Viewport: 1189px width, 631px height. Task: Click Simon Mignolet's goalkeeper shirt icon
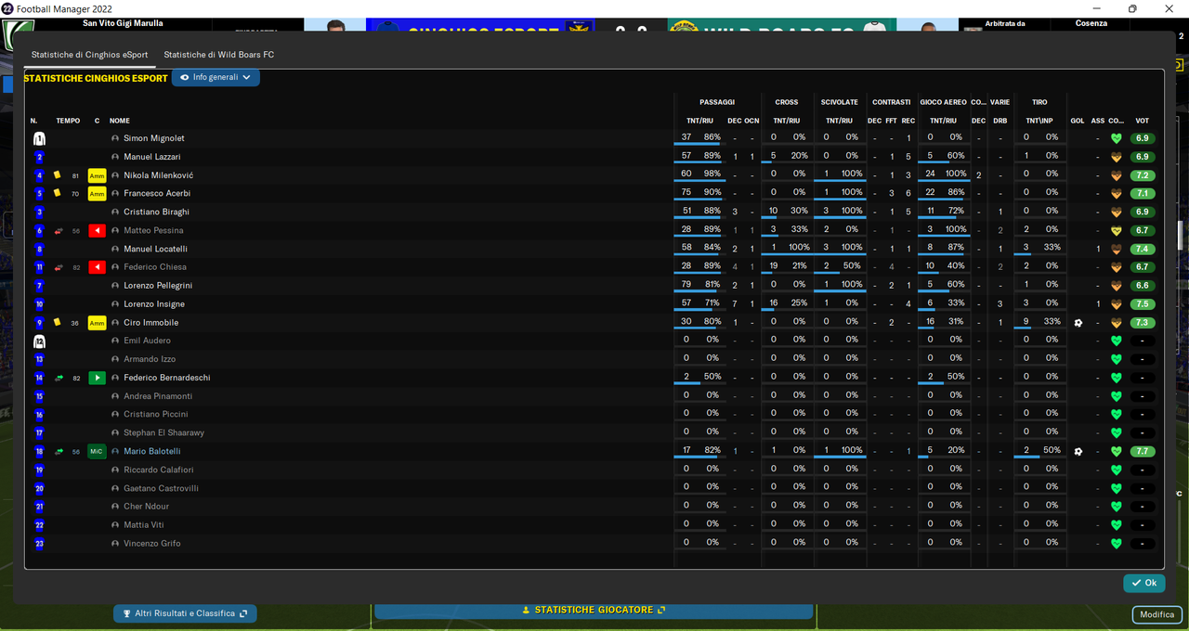[39, 138]
